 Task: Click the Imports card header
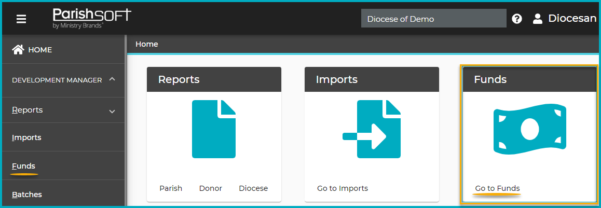click(372, 79)
